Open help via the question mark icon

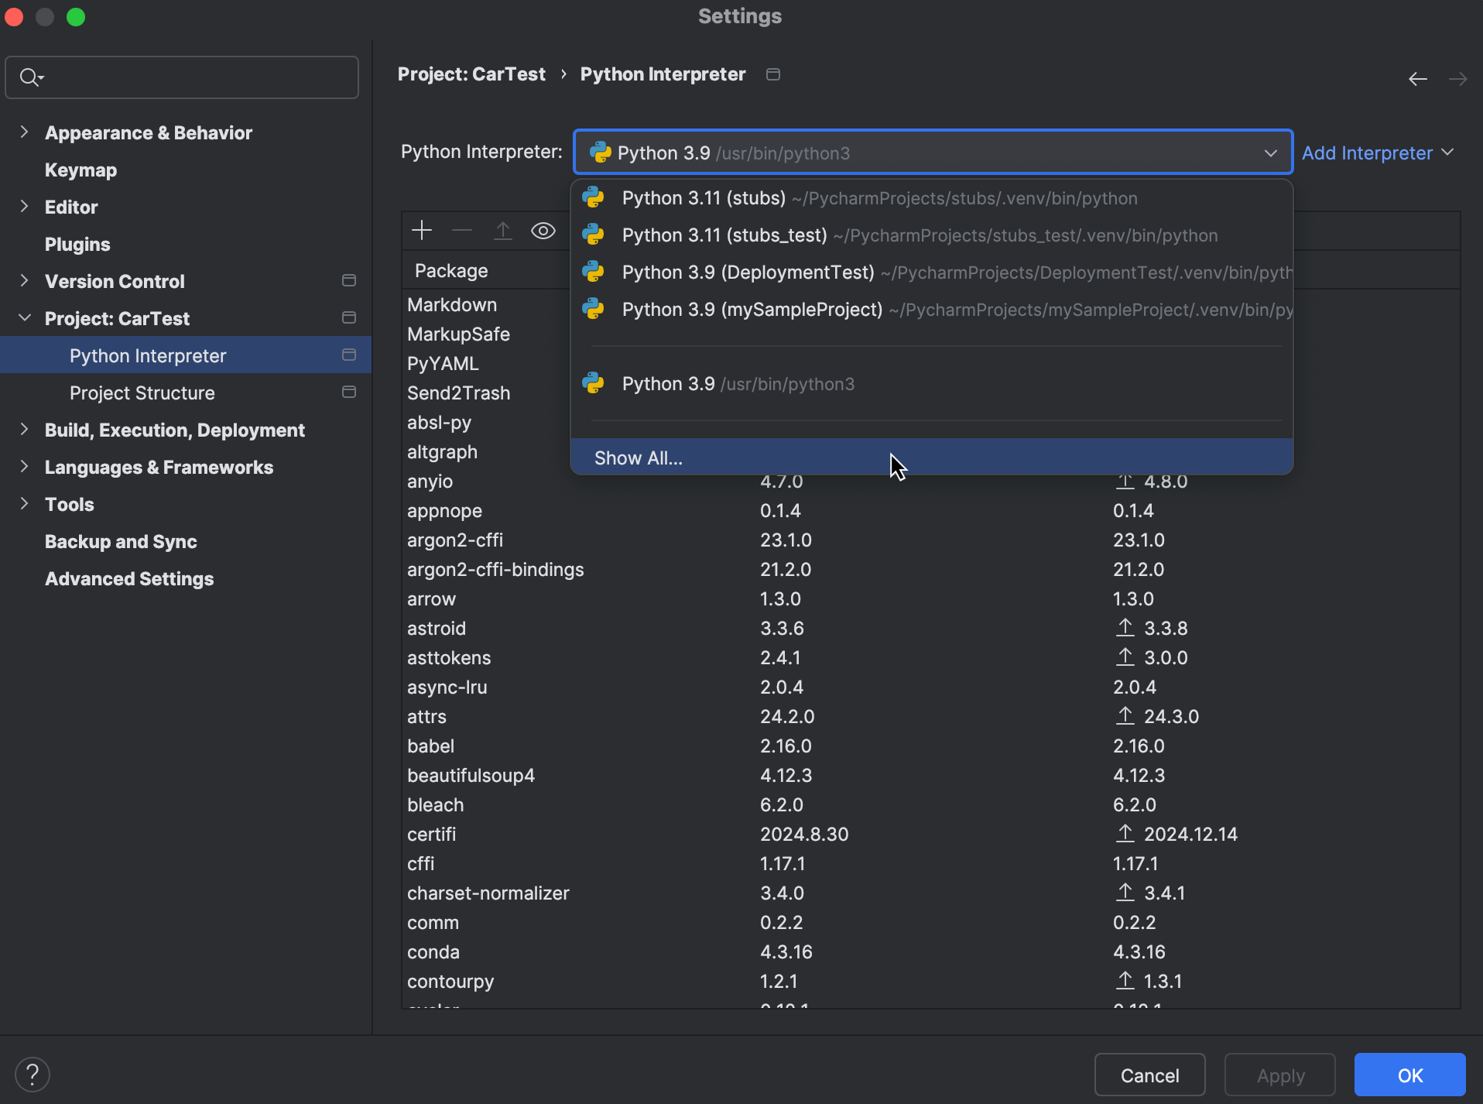click(x=33, y=1074)
